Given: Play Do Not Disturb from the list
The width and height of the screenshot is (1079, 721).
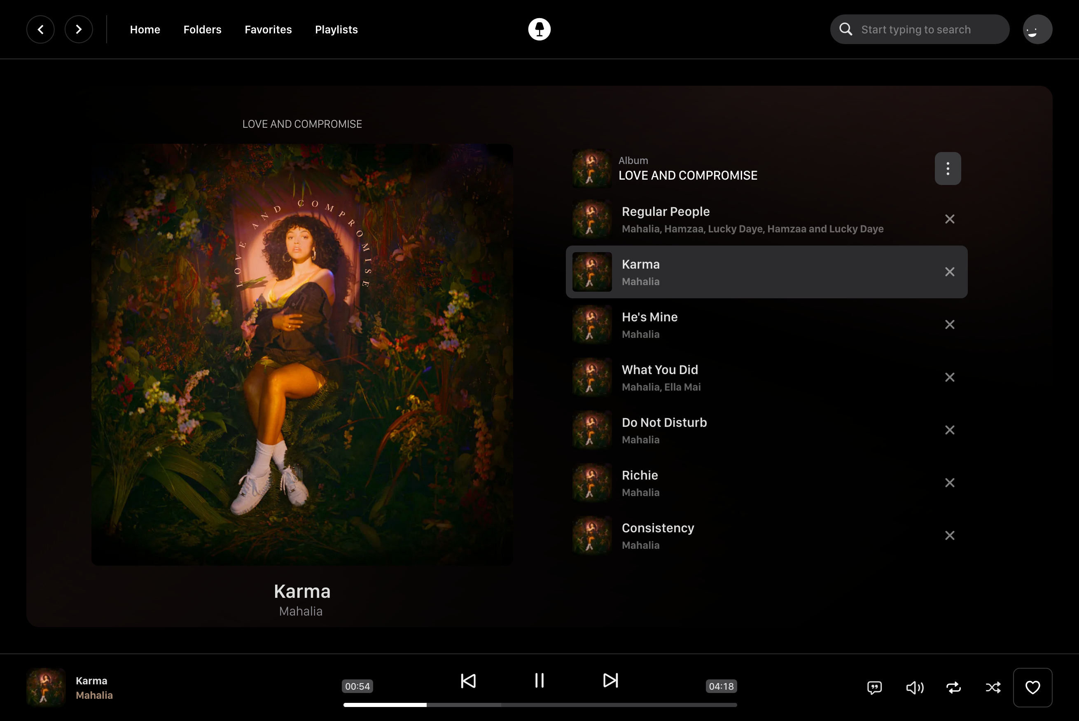Looking at the screenshot, I should coord(766,430).
